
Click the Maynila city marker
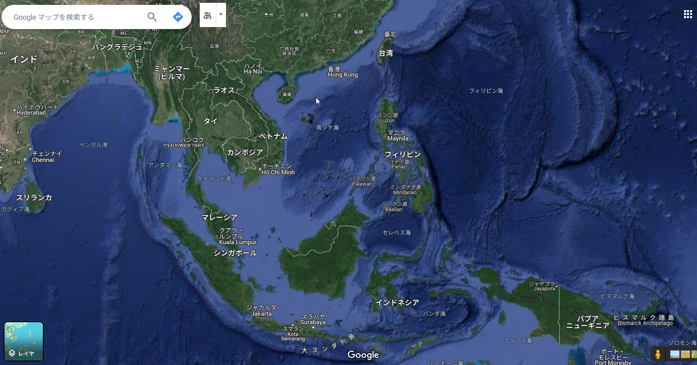click(x=385, y=136)
